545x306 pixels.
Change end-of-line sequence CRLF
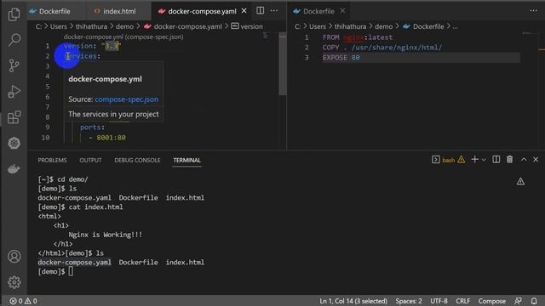(462, 301)
